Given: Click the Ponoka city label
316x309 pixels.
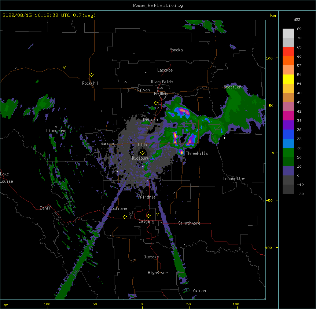Looking at the screenshot, I should point(176,50).
